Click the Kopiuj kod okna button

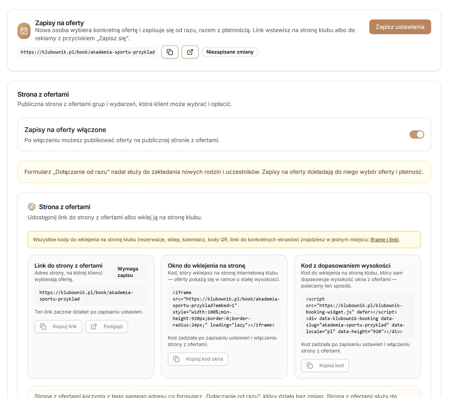(x=198, y=359)
